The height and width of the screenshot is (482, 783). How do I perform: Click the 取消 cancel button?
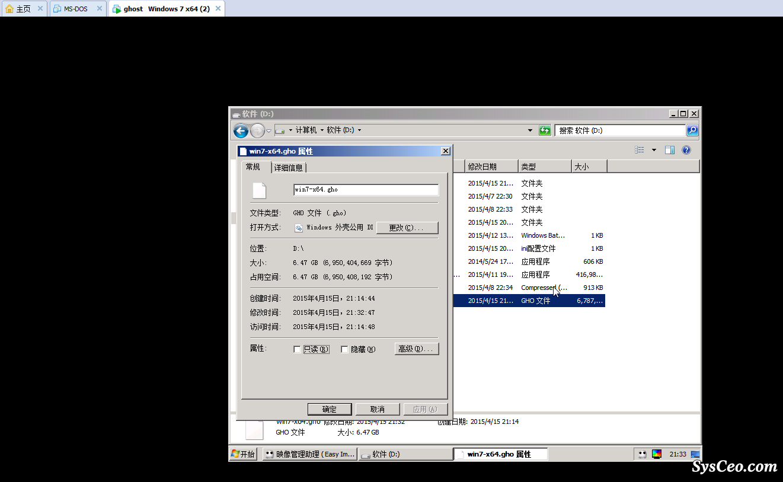coord(378,409)
